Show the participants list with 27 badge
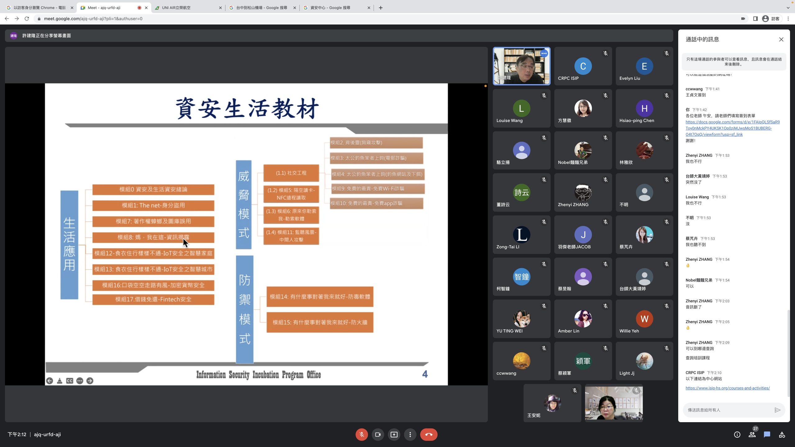This screenshot has width=795, height=447. pyautogui.click(x=752, y=435)
